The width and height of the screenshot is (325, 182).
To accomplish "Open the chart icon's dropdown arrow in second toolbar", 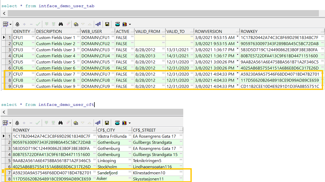I will point(129,123).
